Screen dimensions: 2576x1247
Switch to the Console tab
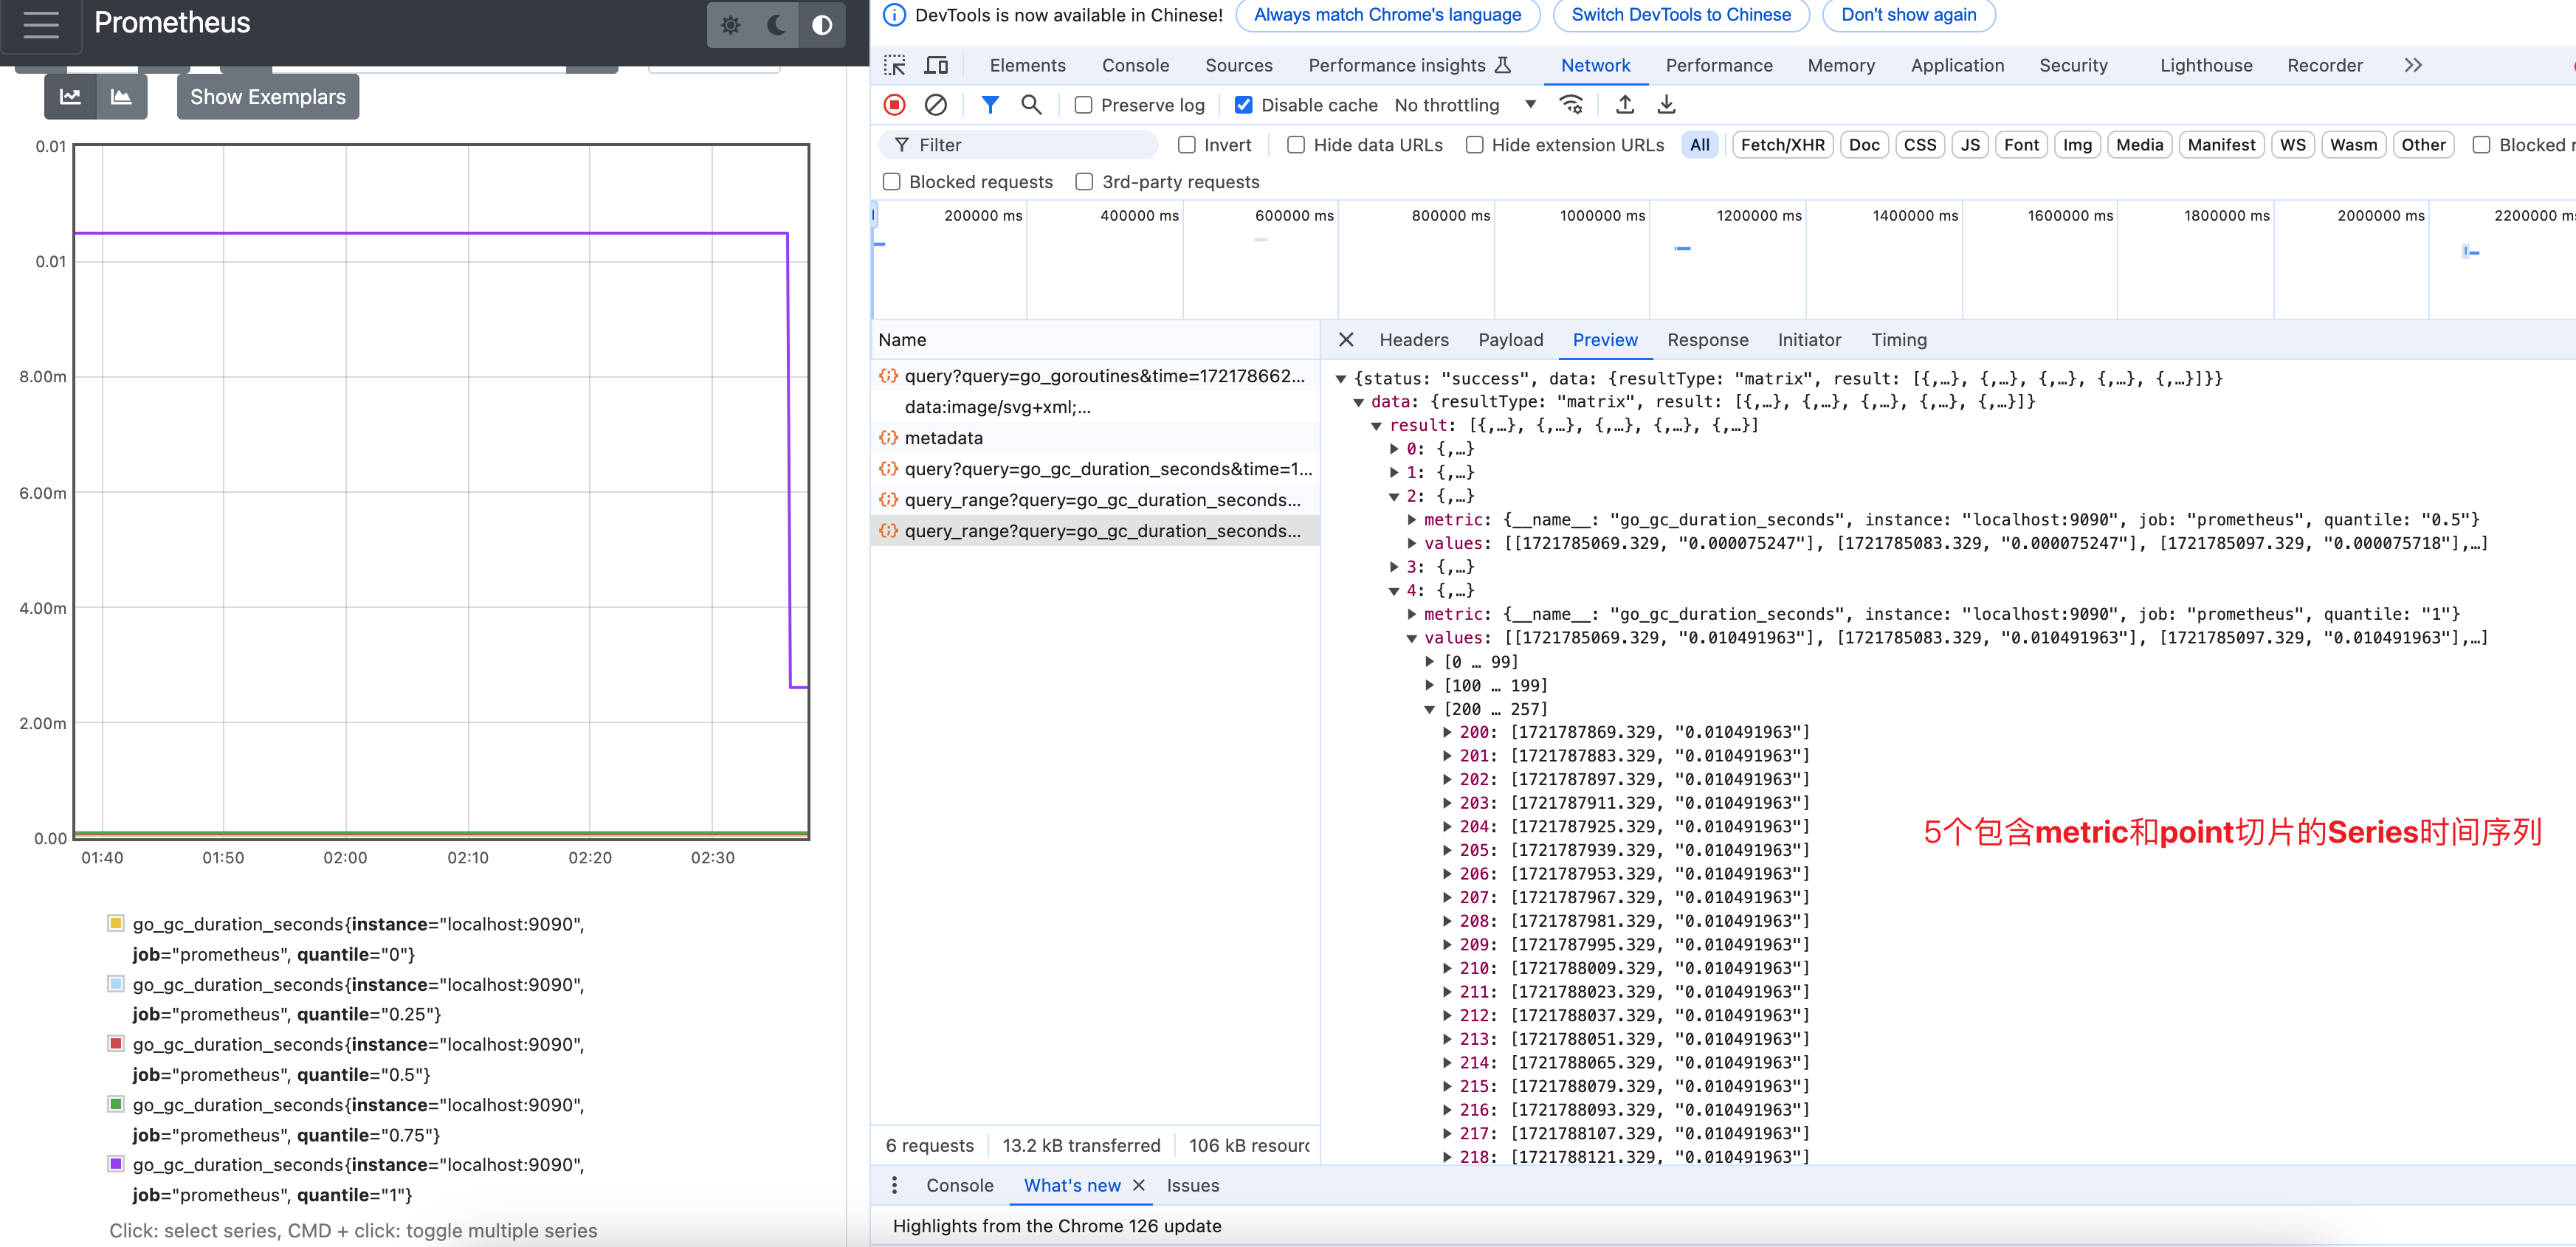[1135, 65]
